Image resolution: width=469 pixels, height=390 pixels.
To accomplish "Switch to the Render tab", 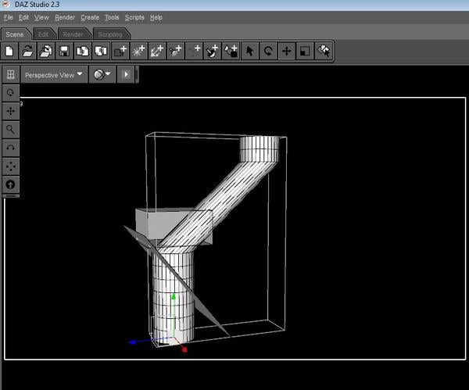I will point(73,34).
